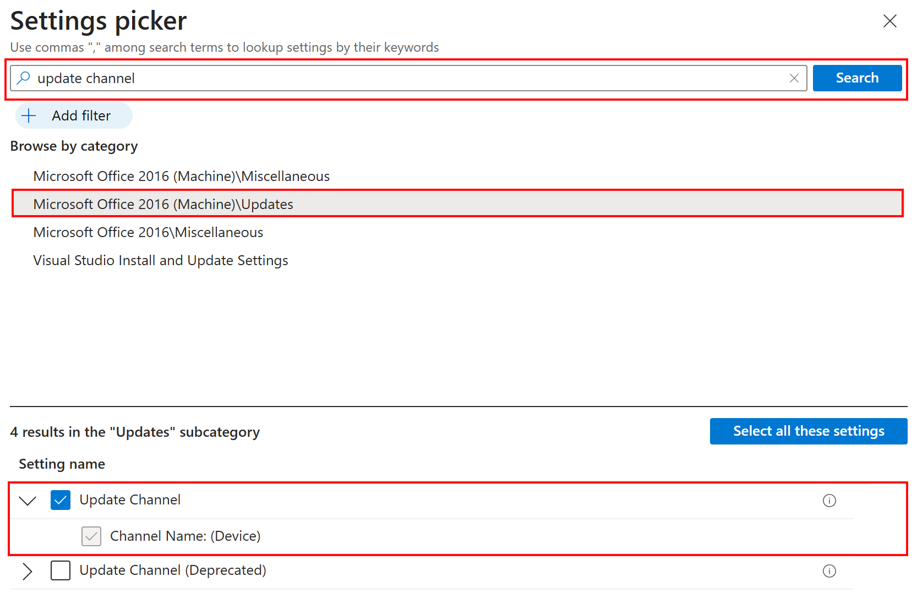Open Microsoft Office 2016\Miscellaneous category
The image size is (917, 593).
[x=149, y=232]
